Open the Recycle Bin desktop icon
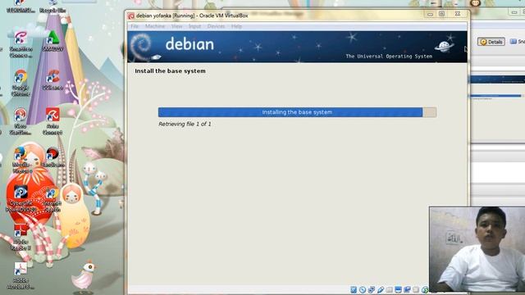Screen dimensions: 525x295 pos(52,7)
